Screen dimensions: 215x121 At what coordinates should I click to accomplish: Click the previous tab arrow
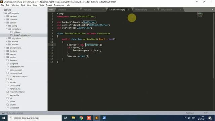[x=50, y=9]
